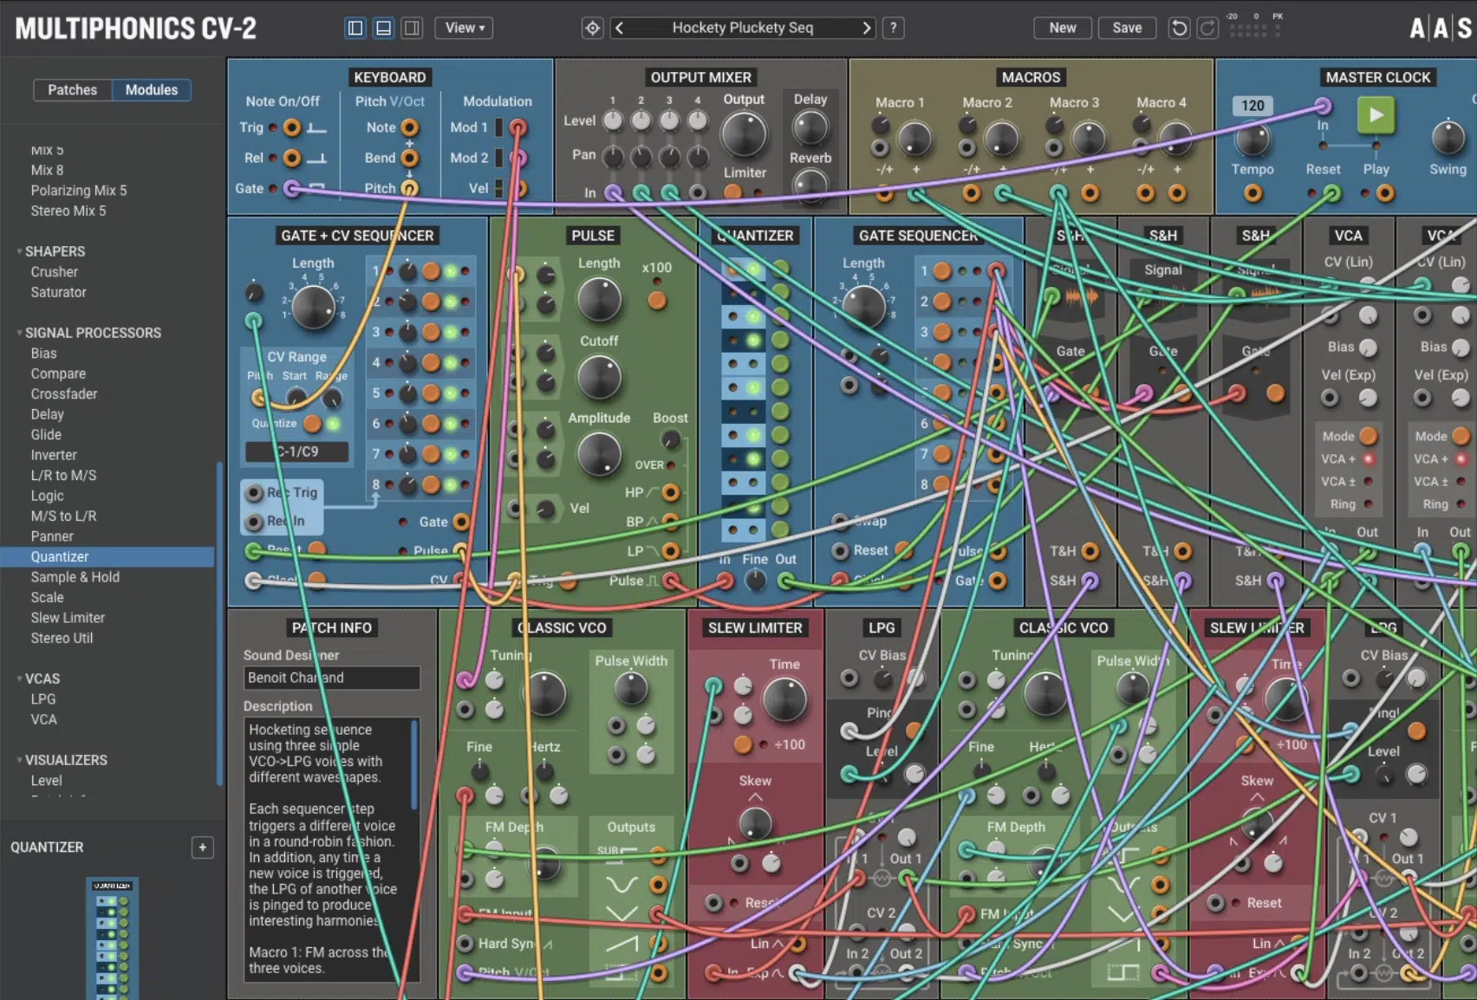Toggle step 3 gate button in Gate + CV Sequencer
The height and width of the screenshot is (1000, 1477).
click(x=431, y=332)
